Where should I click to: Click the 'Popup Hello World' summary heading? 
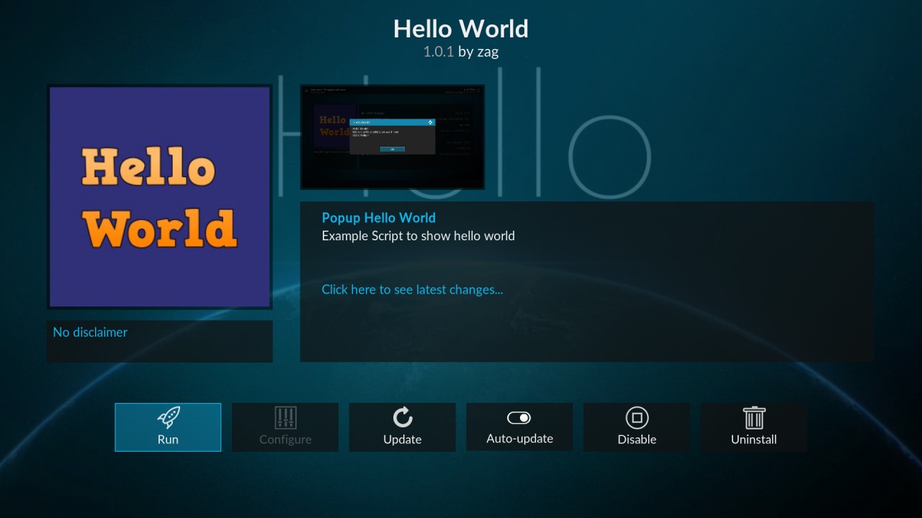pyautogui.click(x=379, y=218)
